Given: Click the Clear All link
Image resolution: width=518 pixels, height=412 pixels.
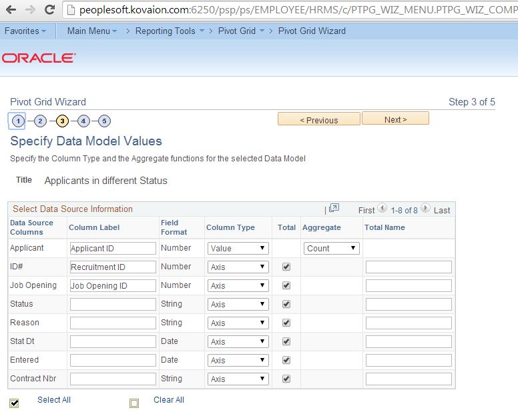Looking at the screenshot, I should [x=169, y=400].
